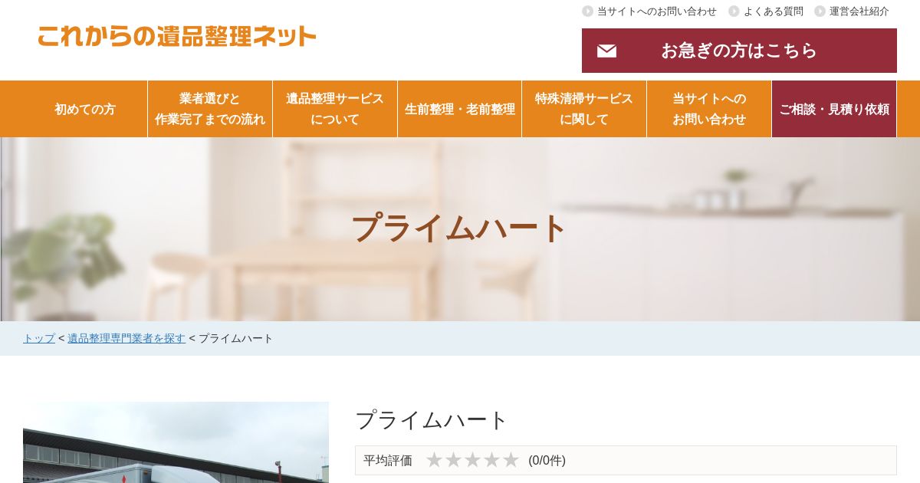The image size is (920, 483).
Task: Click the arrow icon beside 運営会社紹介
Action: [820, 11]
